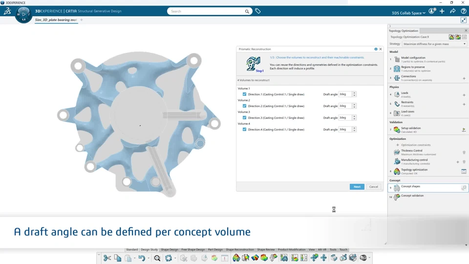This screenshot has width=469, height=264.
Task: Click the Next button
Action: [357, 187]
